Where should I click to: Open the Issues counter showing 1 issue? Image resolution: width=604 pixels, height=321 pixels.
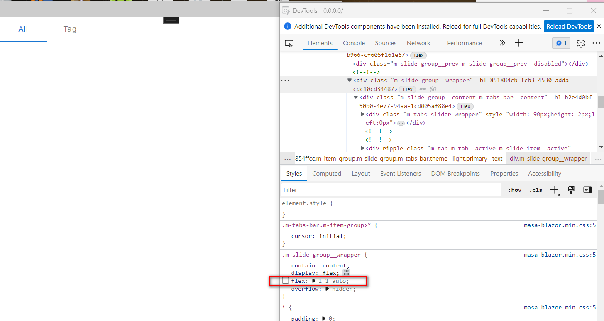coord(561,43)
